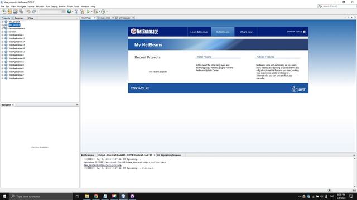Open the Refactor menu

pos(40,6)
